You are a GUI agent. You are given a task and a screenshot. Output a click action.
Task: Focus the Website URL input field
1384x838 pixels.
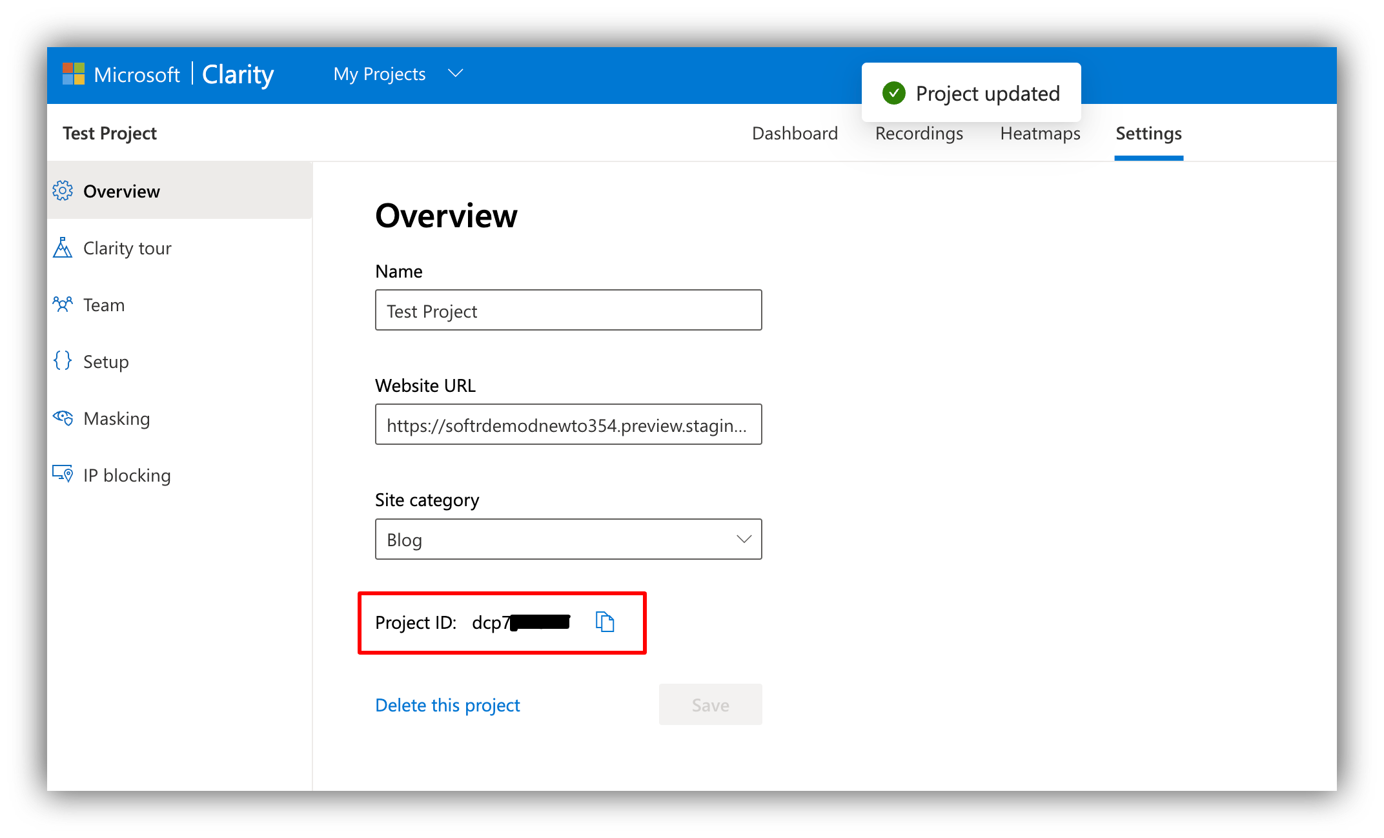coord(568,425)
